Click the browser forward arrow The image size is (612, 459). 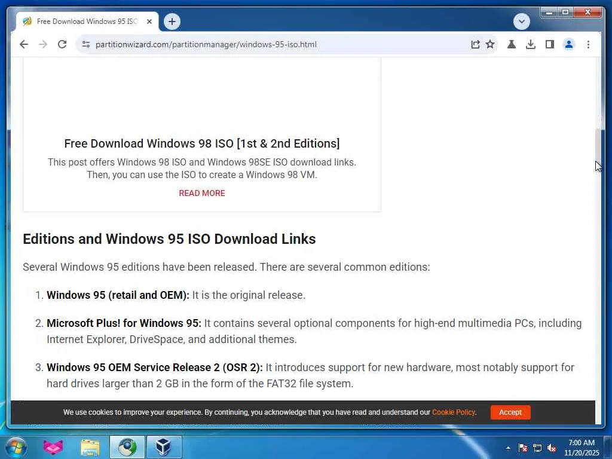[43, 44]
